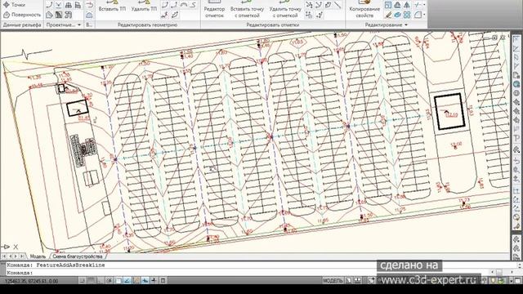
Task: Click the UCS origin icon at the drawing's lower left
Action: point(9,247)
